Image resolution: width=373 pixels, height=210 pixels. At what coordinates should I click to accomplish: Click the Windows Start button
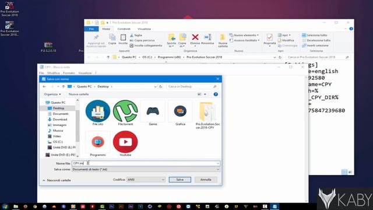5,206
